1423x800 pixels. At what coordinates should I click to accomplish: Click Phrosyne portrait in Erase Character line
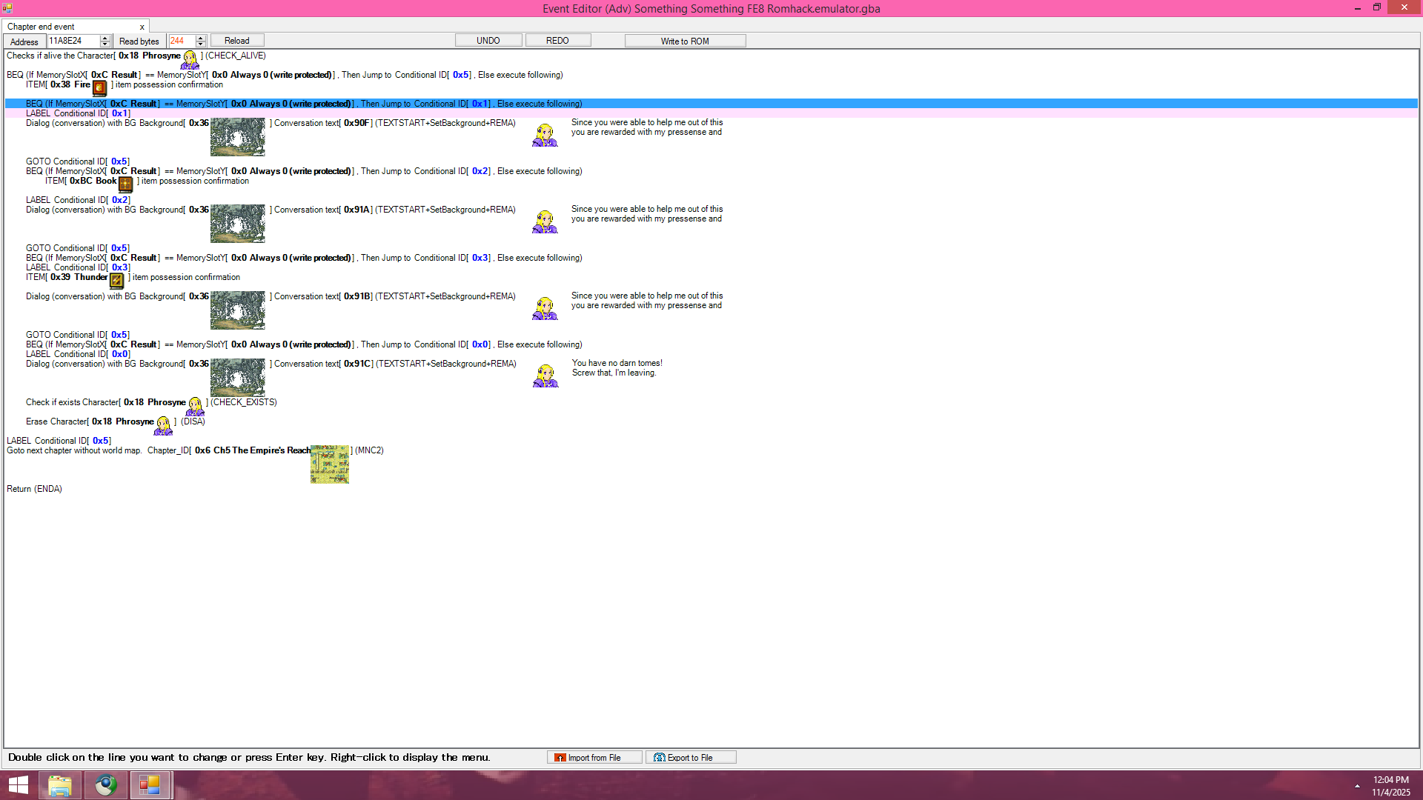pos(164,425)
